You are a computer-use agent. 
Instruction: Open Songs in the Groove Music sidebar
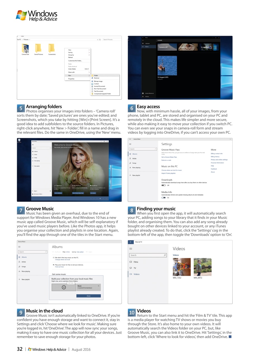pos(24,267)
